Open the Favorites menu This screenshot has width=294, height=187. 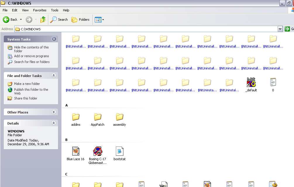pos(39,10)
